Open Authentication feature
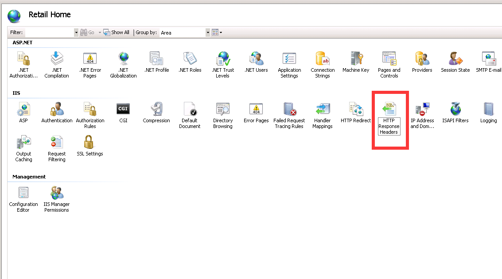Image resolution: width=502 pixels, height=279 pixels. tap(57, 112)
